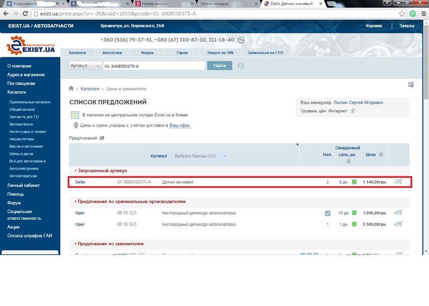The width and height of the screenshot is (429, 306).
Task: Click the help question icon top right of content
Action: point(411,85)
